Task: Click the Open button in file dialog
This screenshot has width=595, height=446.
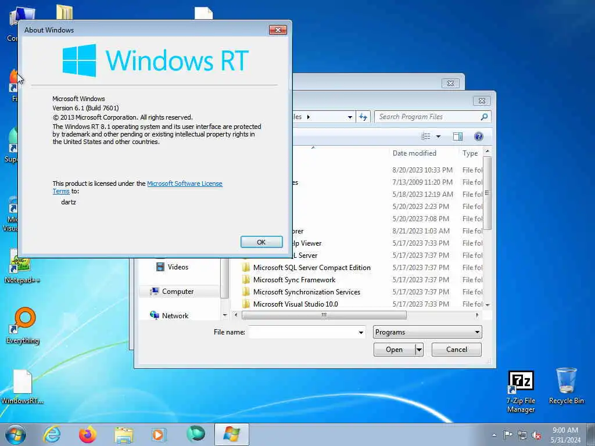Action: (x=395, y=349)
